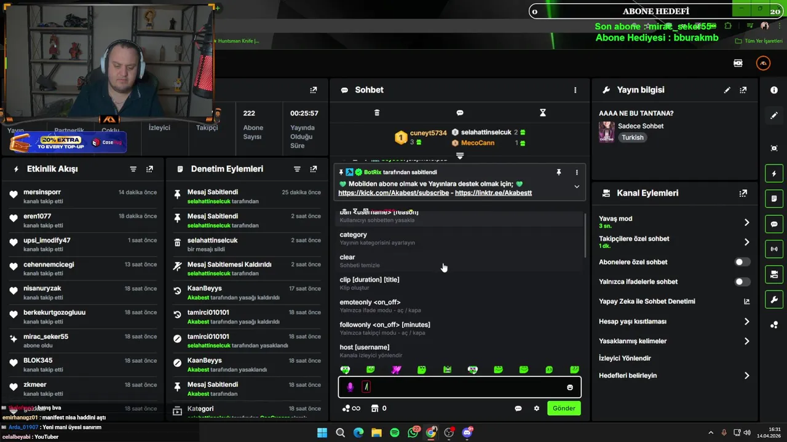Select the clear command suggestion
The width and height of the screenshot is (787, 442).
(459, 261)
